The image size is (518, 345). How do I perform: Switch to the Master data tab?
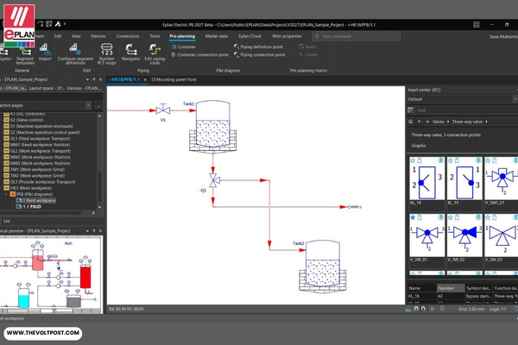pyautogui.click(x=217, y=36)
